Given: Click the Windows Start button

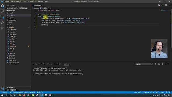Looking at the screenshot, I should point(2,95).
